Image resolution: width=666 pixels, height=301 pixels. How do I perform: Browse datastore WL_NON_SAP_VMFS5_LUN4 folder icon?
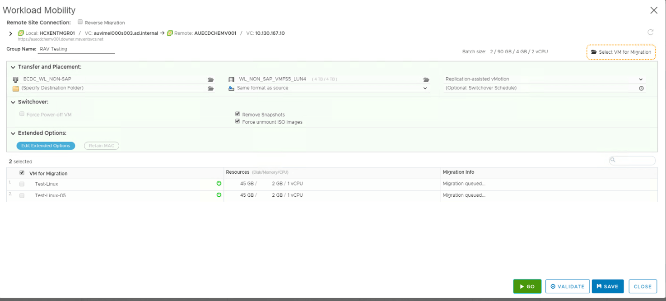pos(425,79)
